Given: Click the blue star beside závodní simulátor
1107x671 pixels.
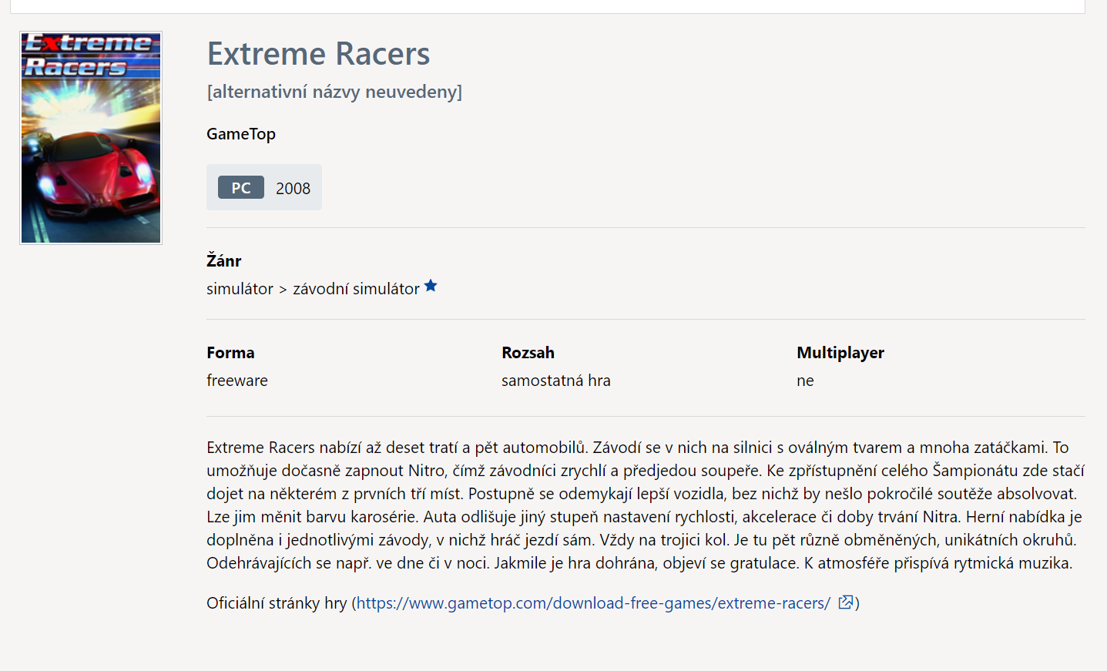Looking at the screenshot, I should click(x=431, y=286).
